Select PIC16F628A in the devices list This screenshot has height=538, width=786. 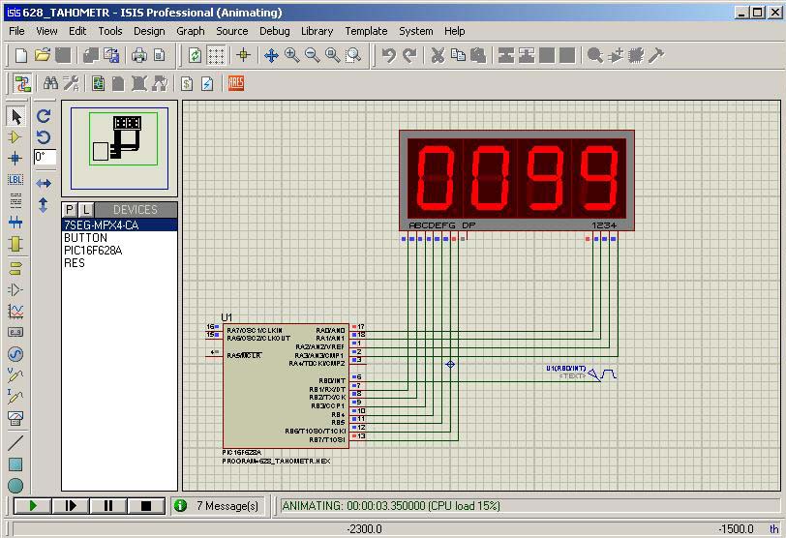tap(93, 251)
